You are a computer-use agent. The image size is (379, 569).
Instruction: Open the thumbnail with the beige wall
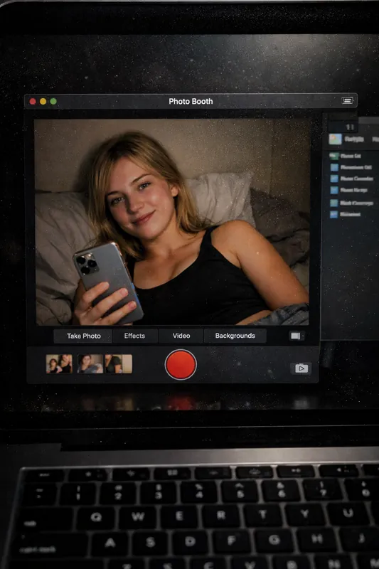[119, 364]
